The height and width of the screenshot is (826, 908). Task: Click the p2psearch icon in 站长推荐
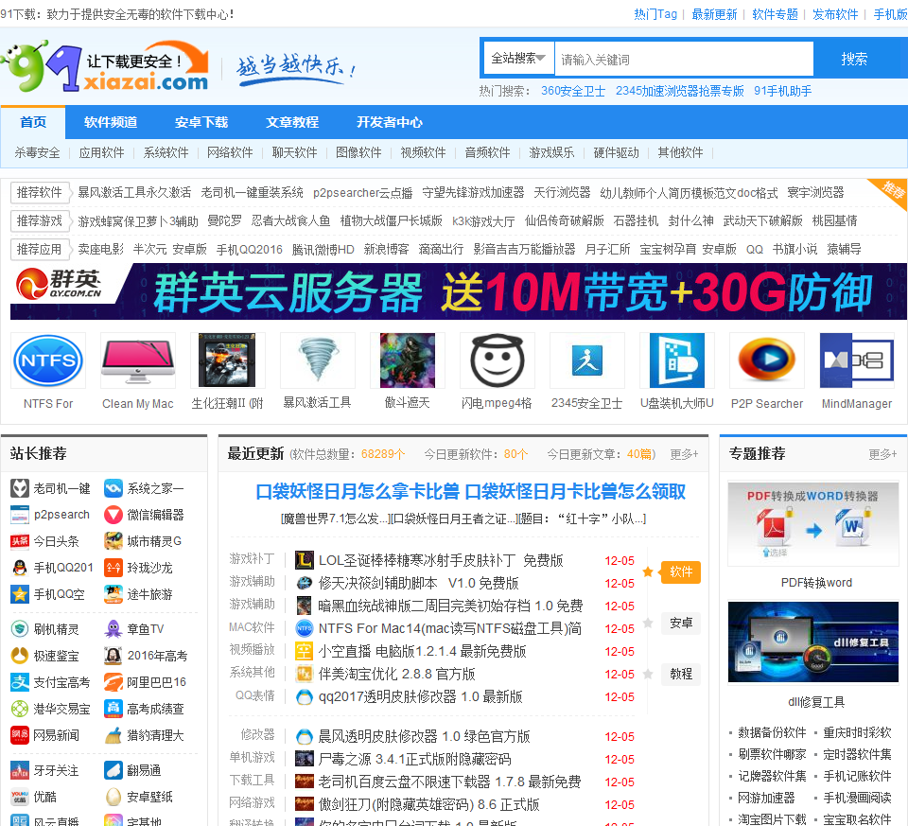(x=20, y=515)
